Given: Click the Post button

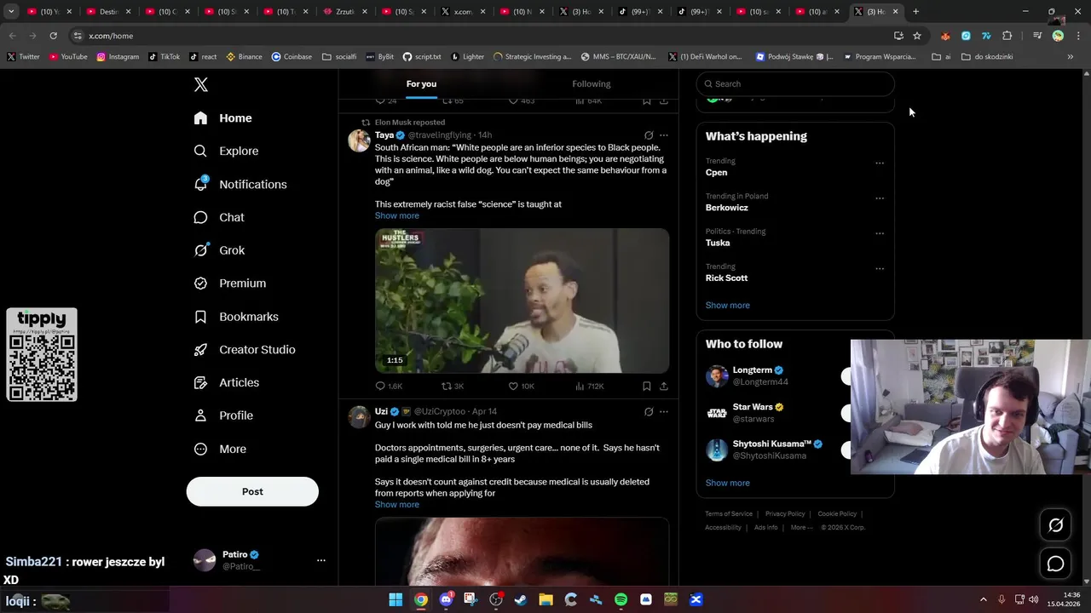Looking at the screenshot, I should [x=252, y=491].
